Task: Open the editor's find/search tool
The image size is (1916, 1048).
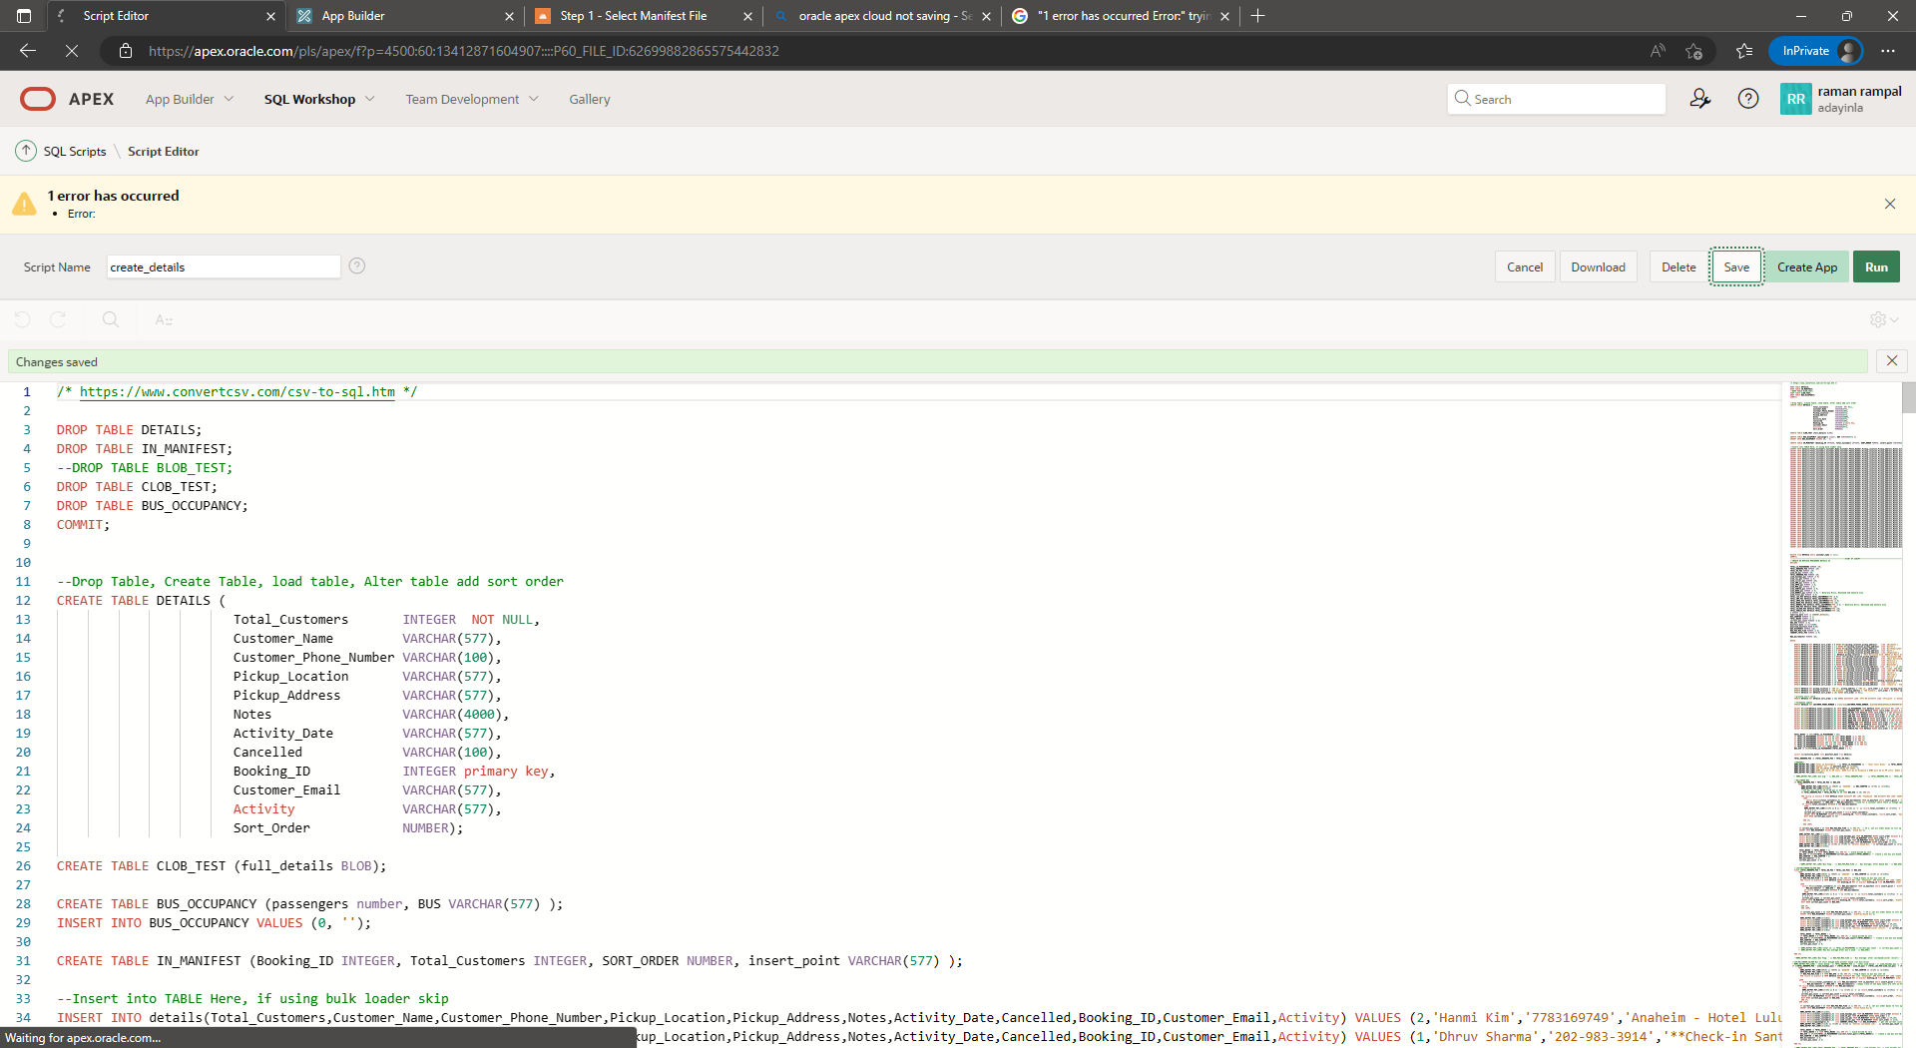Action: point(110,318)
